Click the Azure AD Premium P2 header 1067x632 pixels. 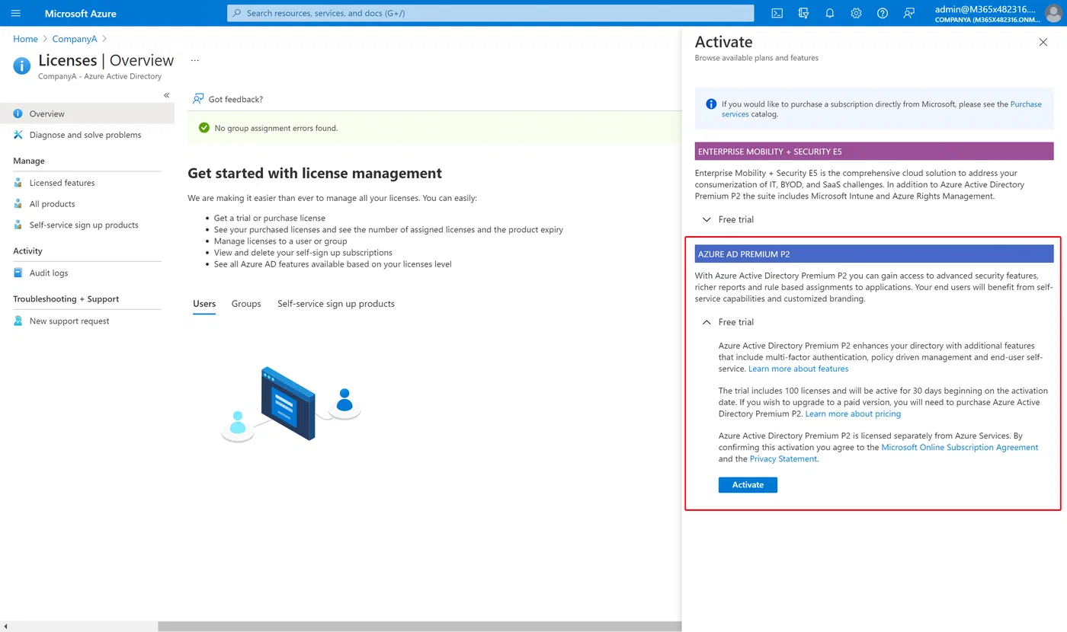[x=874, y=254]
